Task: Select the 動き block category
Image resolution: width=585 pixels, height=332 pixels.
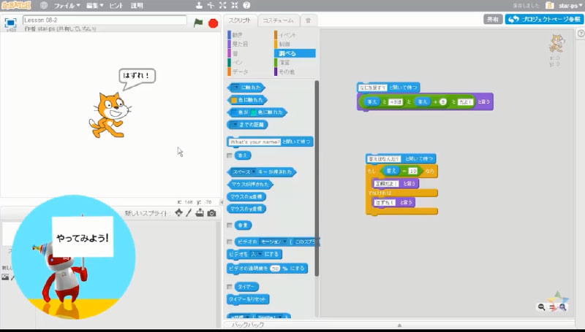Action: [x=237, y=34]
